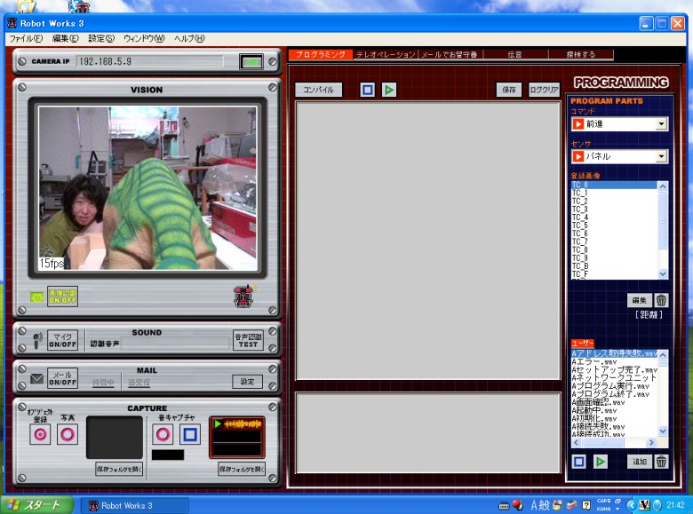Image resolution: width=693 pixels, height=514 pixels.
Task: Stop the sound capture with blue square
Action: 189,434
